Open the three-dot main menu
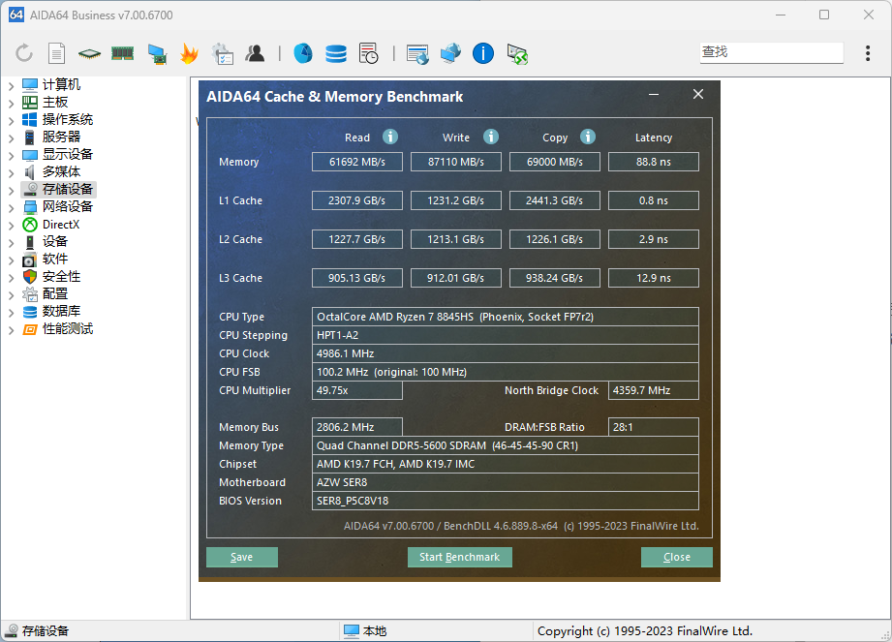This screenshot has width=892, height=642. tap(868, 53)
